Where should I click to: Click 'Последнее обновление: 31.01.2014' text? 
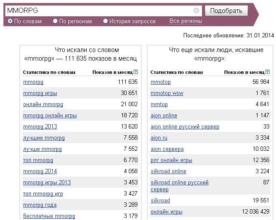click(228, 35)
